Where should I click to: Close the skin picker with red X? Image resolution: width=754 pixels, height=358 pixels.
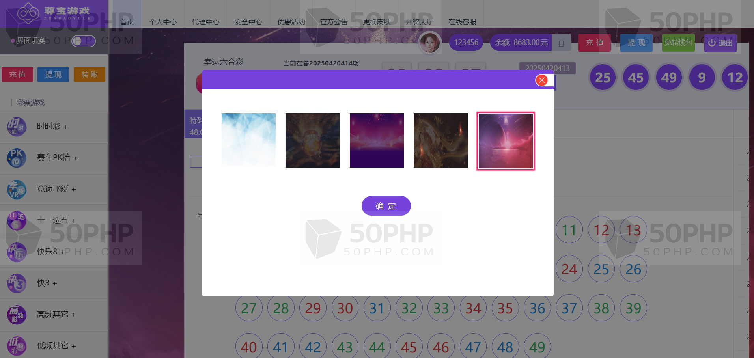point(542,80)
